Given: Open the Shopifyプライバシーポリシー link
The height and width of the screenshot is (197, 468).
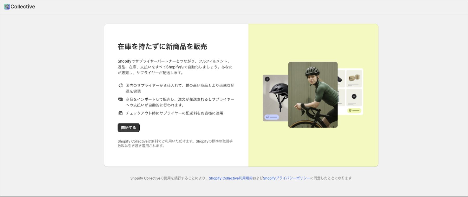Looking at the screenshot, I should (286, 178).
